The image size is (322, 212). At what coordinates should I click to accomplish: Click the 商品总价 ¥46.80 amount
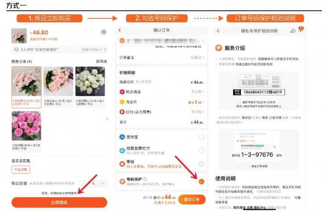[197, 82]
